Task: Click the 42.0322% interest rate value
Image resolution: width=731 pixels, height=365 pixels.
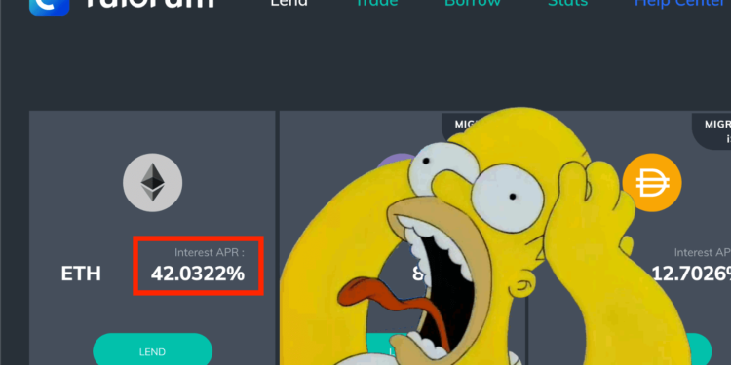Action: [198, 274]
